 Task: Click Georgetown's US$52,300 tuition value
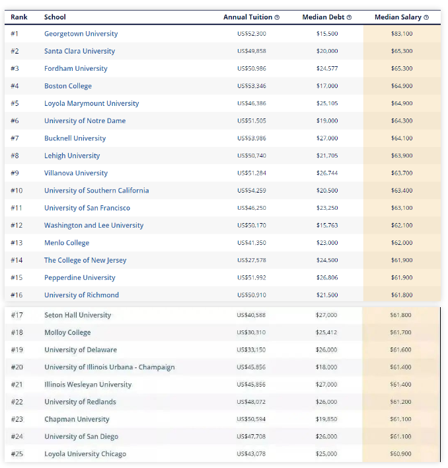pyautogui.click(x=252, y=34)
